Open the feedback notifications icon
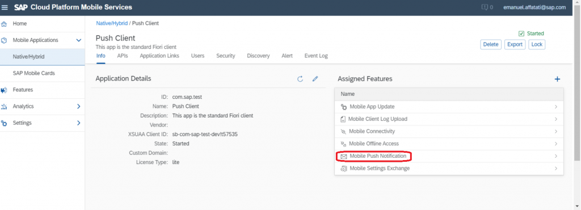The image size is (581, 210). click(x=485, y=7)
